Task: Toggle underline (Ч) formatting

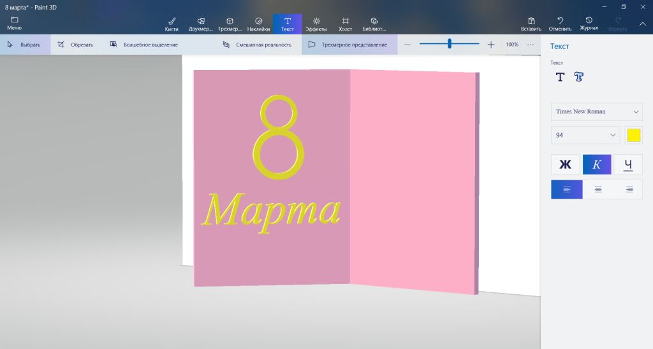Action: (628, 165)
